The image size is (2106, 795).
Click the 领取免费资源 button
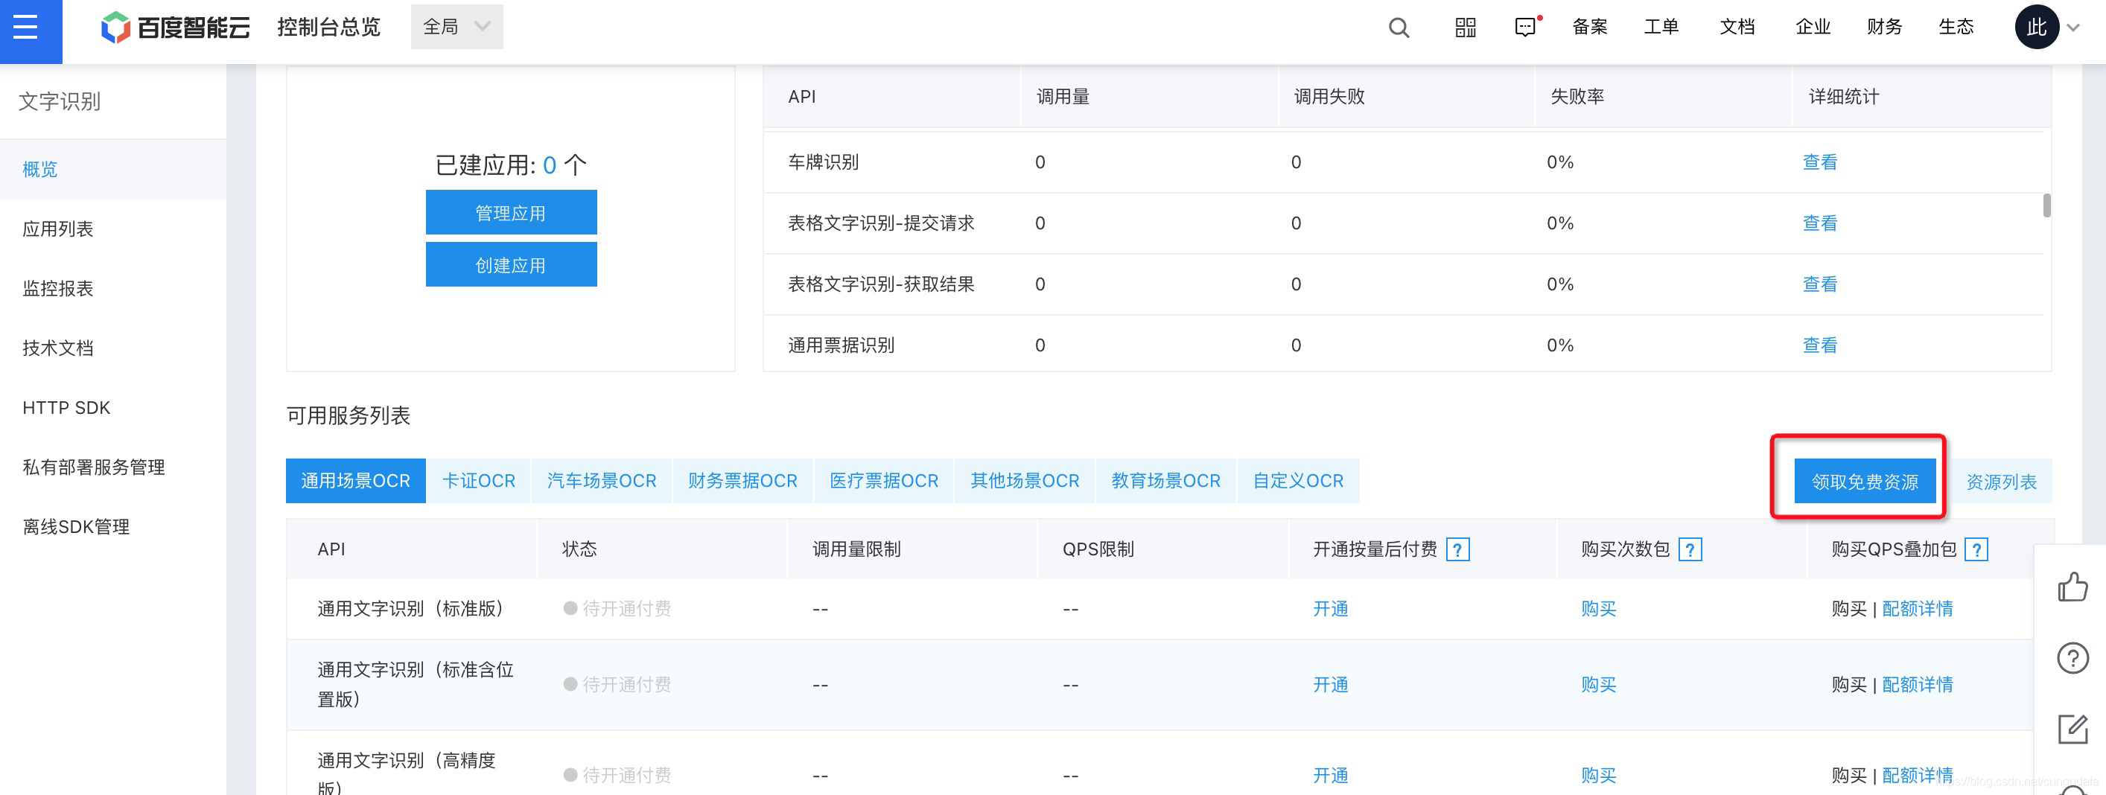[1864, 482]
